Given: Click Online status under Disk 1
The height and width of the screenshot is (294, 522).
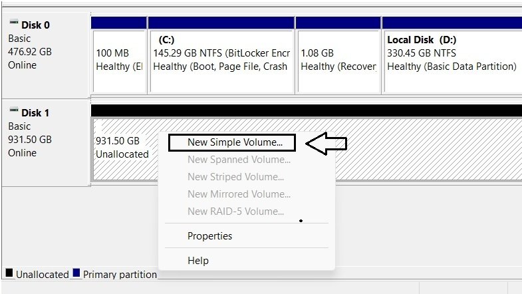Looking at the screenshot, I should click(x=23, y=153).
